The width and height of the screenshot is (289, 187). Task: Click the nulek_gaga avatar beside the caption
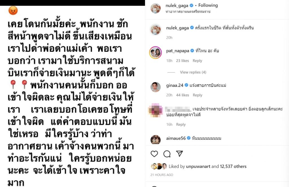(156, 30)
